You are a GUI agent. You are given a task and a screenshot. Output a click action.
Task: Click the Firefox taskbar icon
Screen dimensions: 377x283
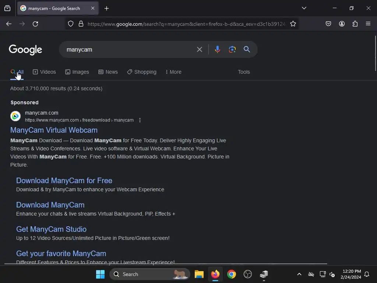[x=215, y=274]
